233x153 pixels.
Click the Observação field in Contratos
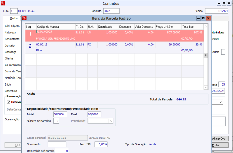(219, 121)
